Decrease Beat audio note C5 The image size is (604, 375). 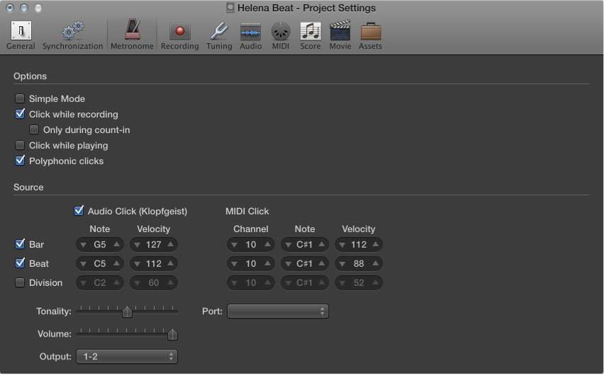(x=83, y=264)
